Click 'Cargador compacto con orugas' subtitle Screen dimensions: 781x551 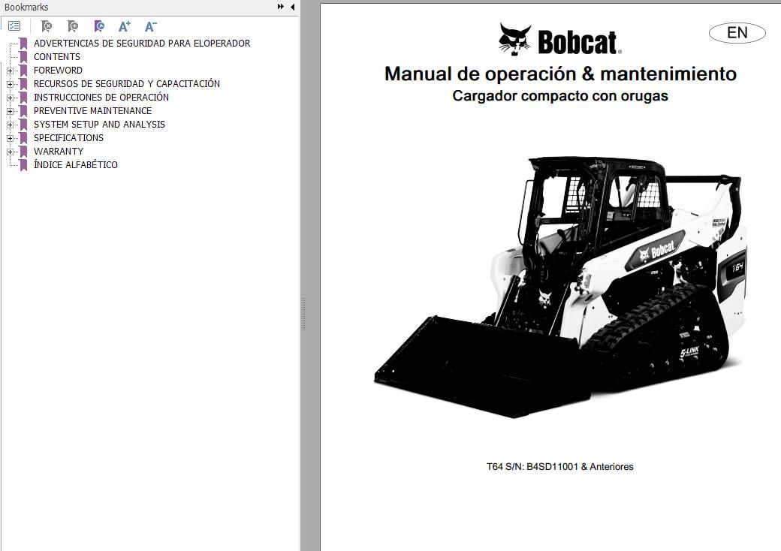click(560, 95)
